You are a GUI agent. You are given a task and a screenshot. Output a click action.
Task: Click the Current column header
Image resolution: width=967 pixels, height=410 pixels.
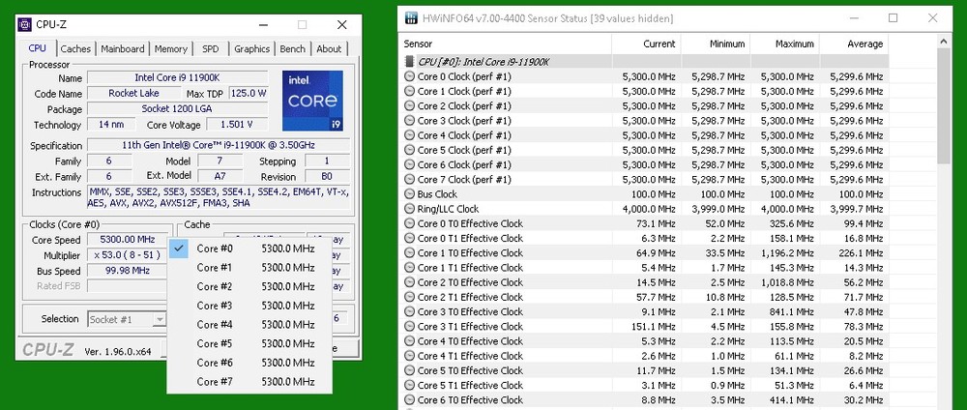tap(646, 44)
